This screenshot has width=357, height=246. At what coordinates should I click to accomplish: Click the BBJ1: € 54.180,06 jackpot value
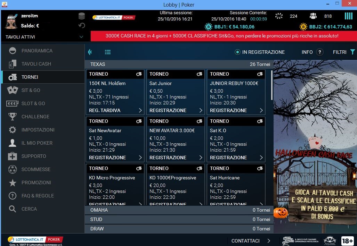coord(234,27)
